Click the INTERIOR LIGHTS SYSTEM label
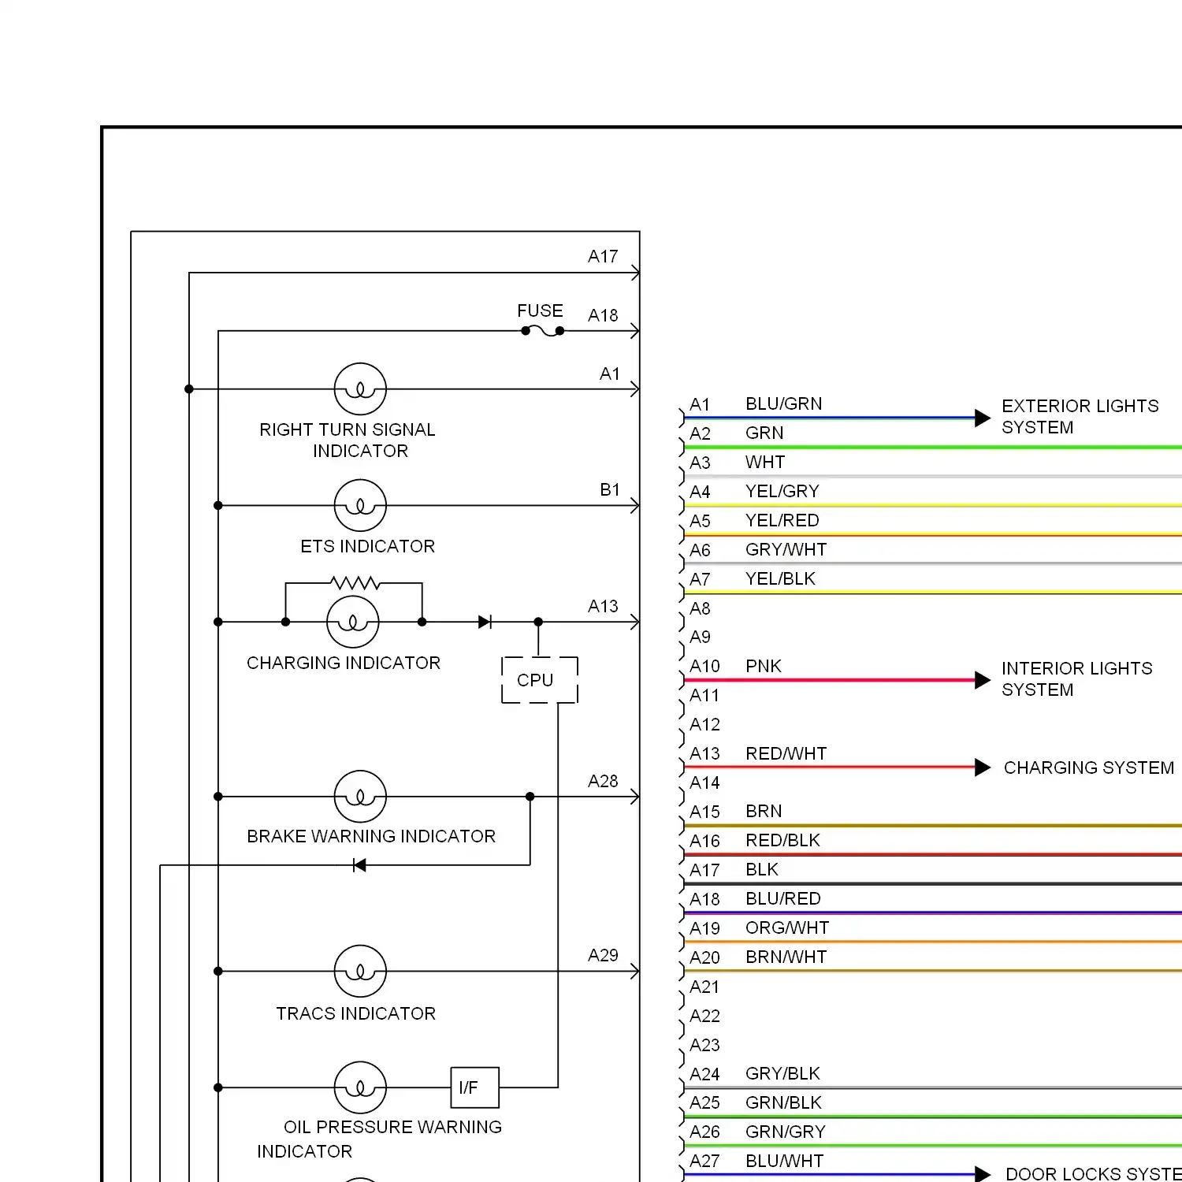The height and width of the screenshot is (1182, 1182). 1077,679
